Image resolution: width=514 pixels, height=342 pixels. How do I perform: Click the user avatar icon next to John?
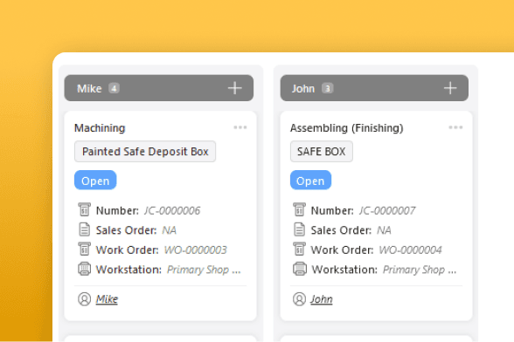(299, 299)
